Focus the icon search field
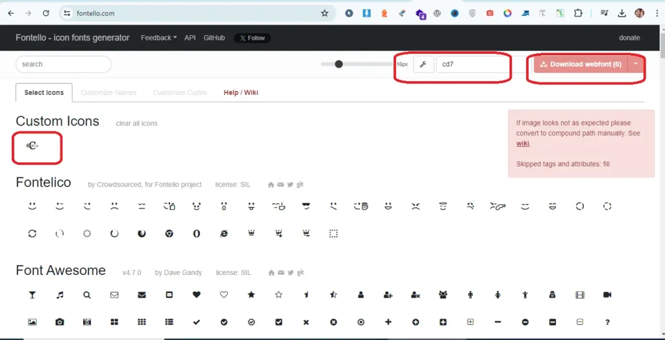This screenshot has width=665, height=340. [64, 64]
